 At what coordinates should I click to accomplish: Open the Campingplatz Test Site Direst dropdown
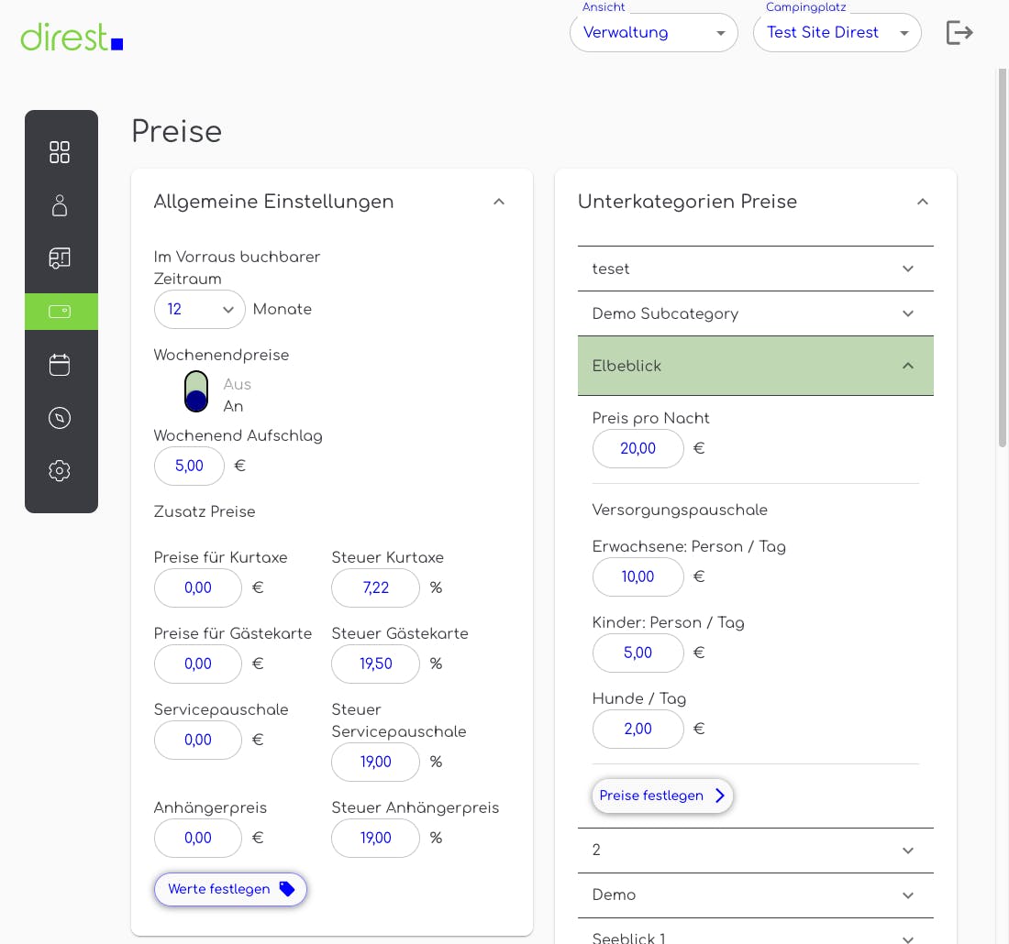[837, 33]
